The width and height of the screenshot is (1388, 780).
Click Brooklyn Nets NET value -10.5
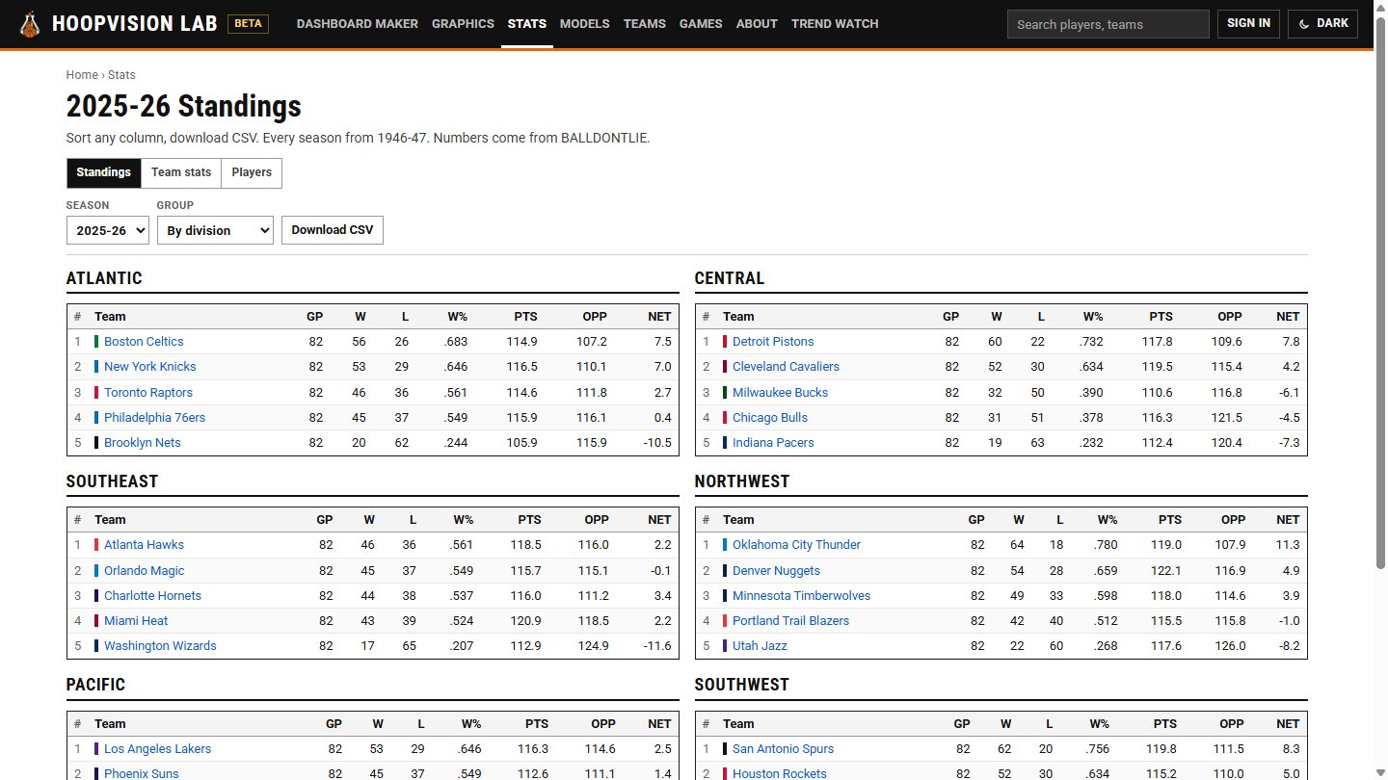(655, 443)
